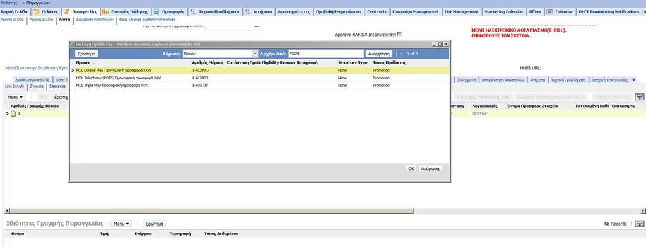The height and width of the screenshot is (247, 646).
Task: Toggle layout icon next to No Records
Action: pyautogui.click(x=639, y=224)
